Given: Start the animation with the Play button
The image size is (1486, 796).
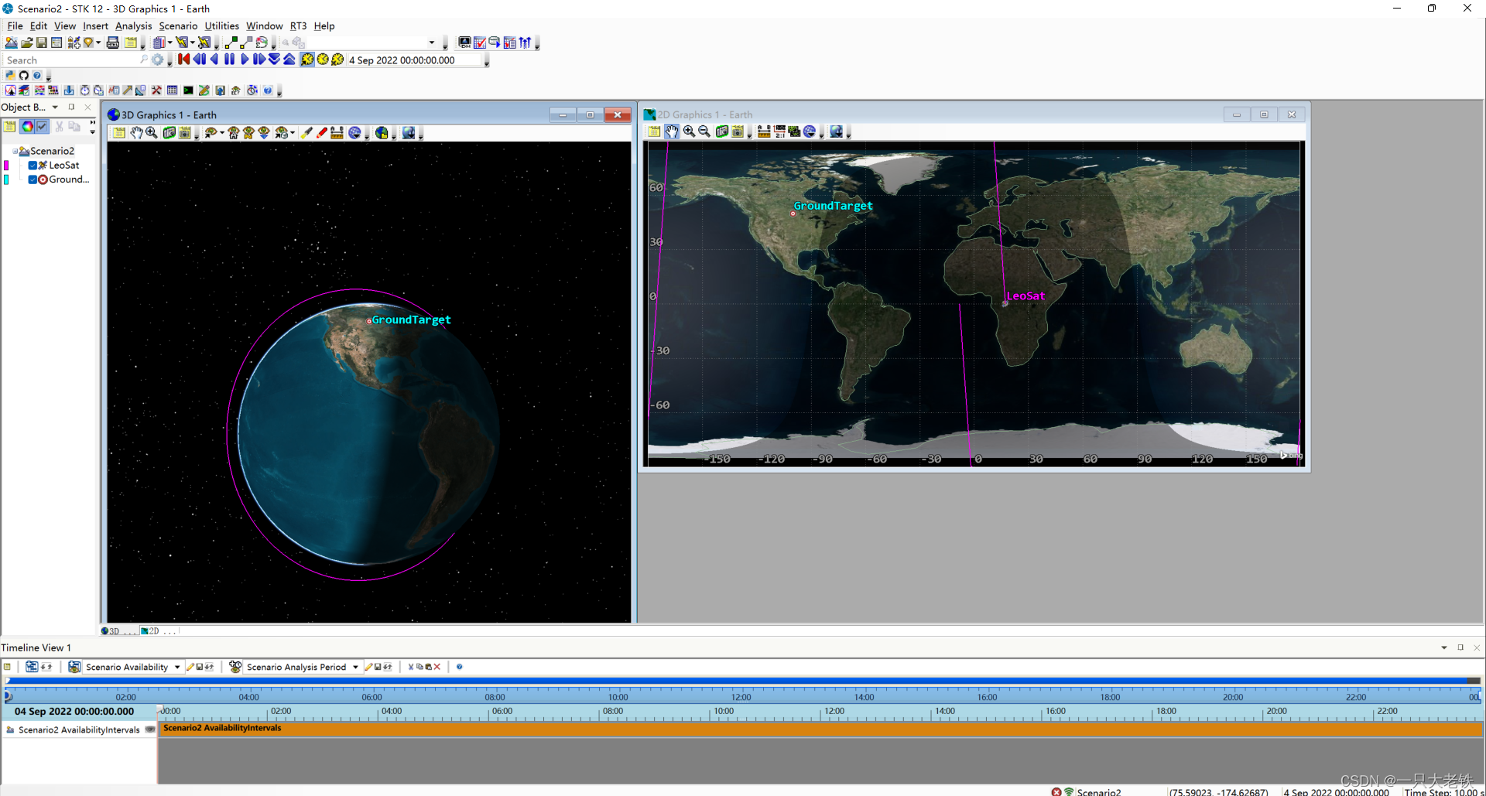Looking at the screenshot, I should click(x=245, y=60).
